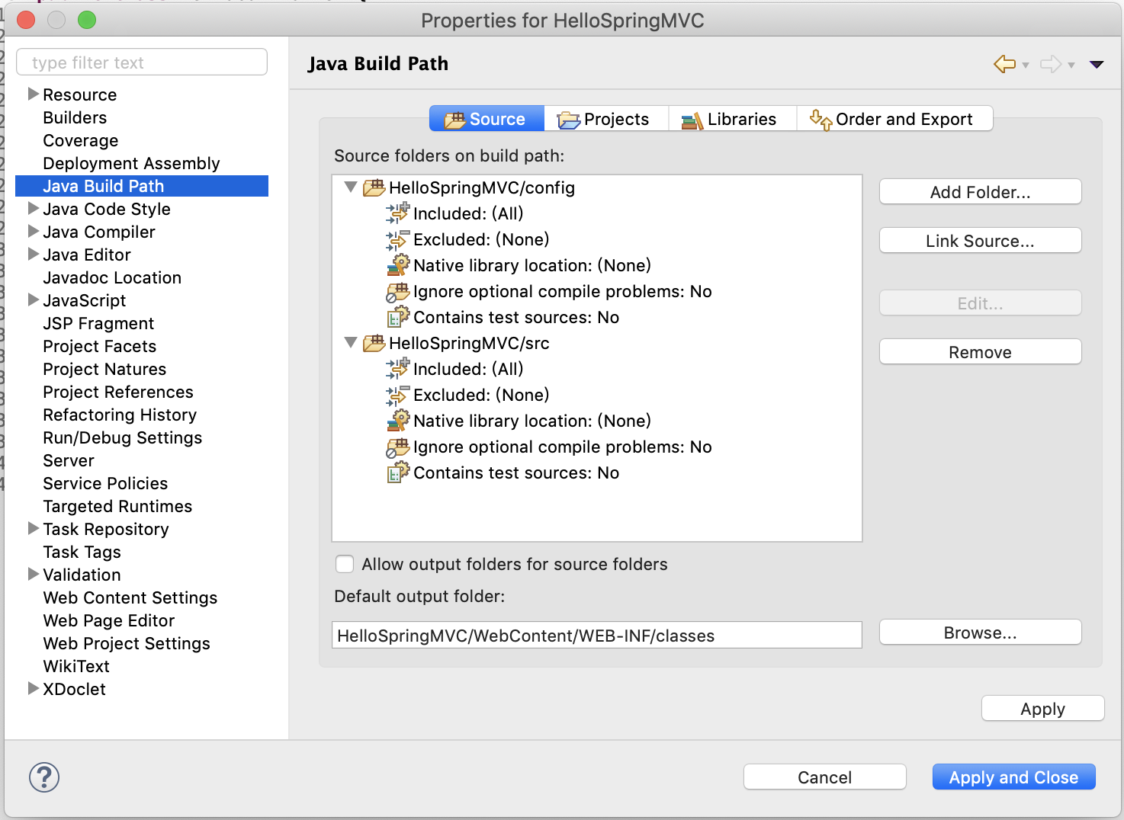Click the Projects tab folder icon

coord(569,120)
